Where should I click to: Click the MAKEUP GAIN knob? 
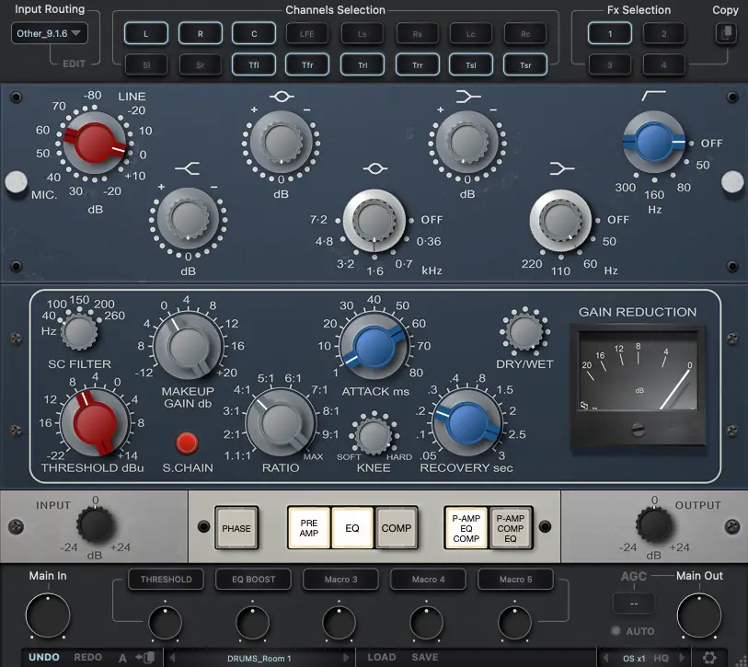click(x=189, y=346)
